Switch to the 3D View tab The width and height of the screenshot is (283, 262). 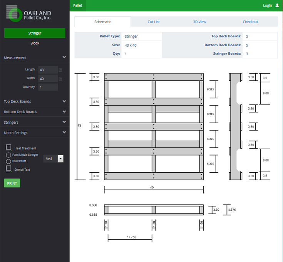(x=199, y=22)
